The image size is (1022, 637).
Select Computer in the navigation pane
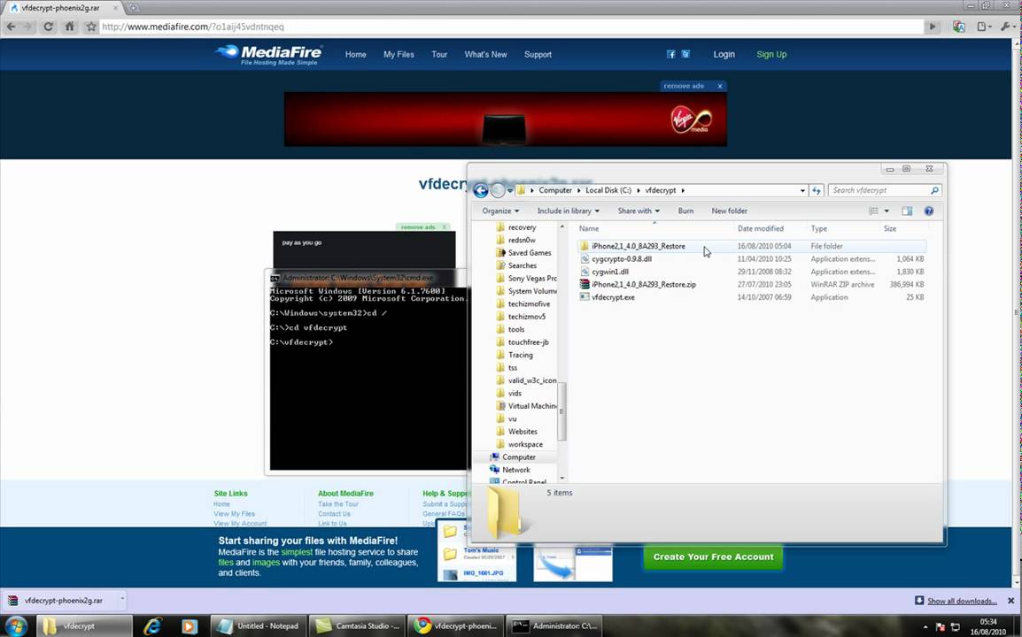coord(518,457)
